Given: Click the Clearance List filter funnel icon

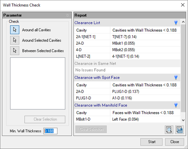Looking at the screenshot, I should tap(176, 23).
